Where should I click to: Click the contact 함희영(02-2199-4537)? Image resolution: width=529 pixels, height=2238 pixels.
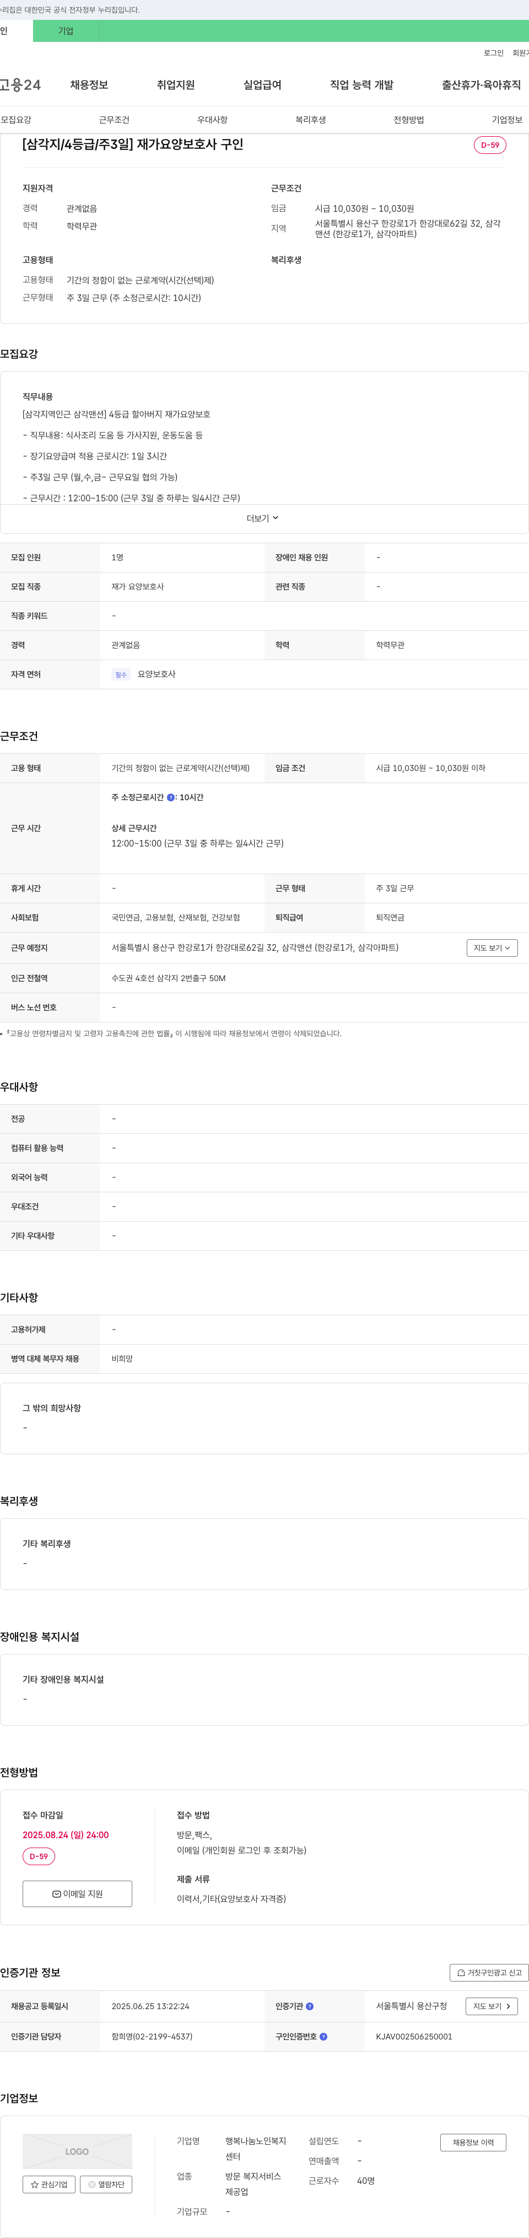tap(152, 2037)
